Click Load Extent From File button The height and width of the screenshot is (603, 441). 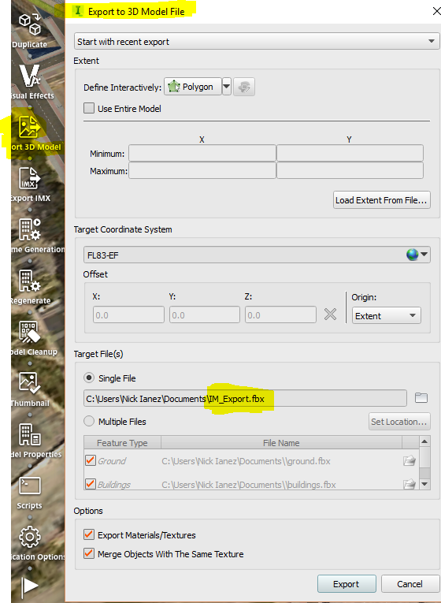(x=381, y=200)
